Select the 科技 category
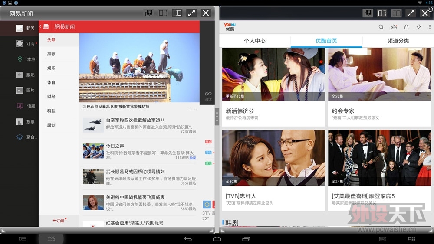The width and height of the screenshot is (434, 244). click(x=59, y=111)
